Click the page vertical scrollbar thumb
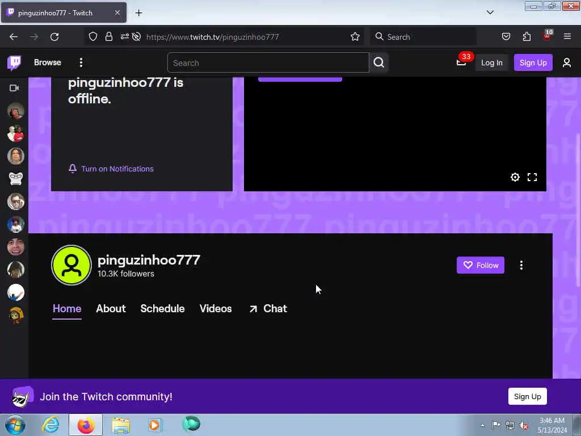This screenshot has width=581, height=436. point(578,209)
